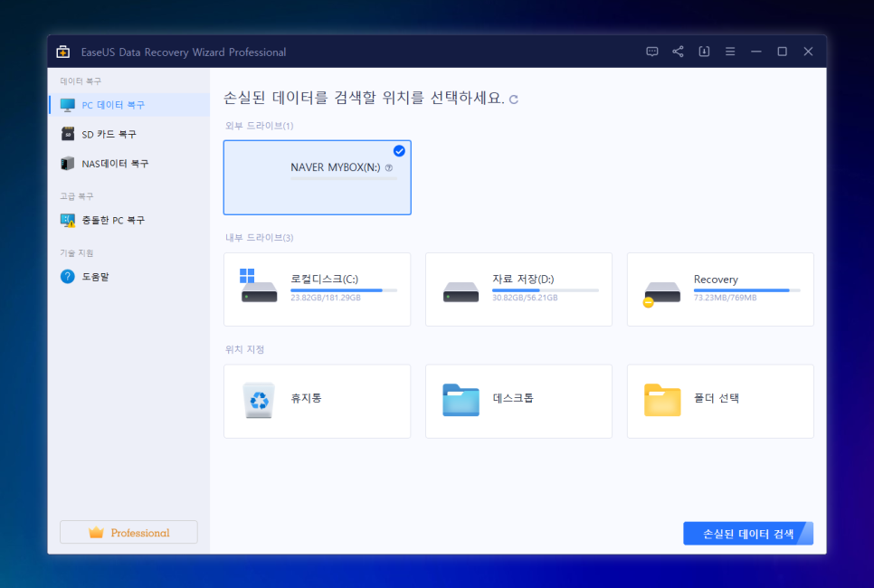Close the EaseUS window
Image resolution: width=874 pixels, height=588 pixels.
pos(808,52)
